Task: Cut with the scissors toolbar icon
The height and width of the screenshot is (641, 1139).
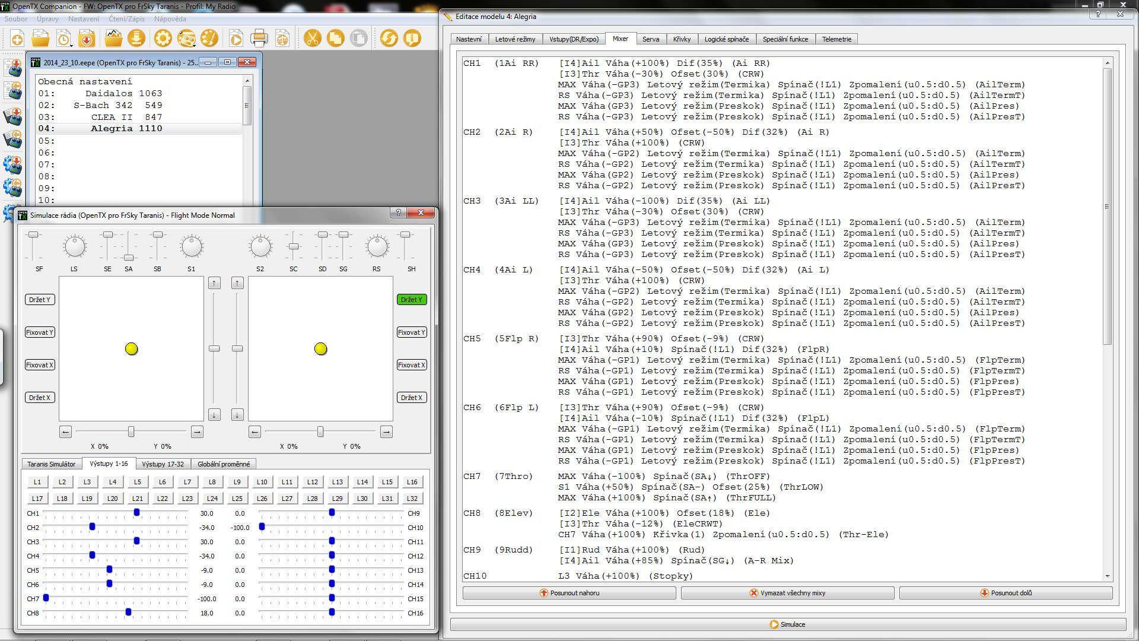Action: tap(312, 39)
